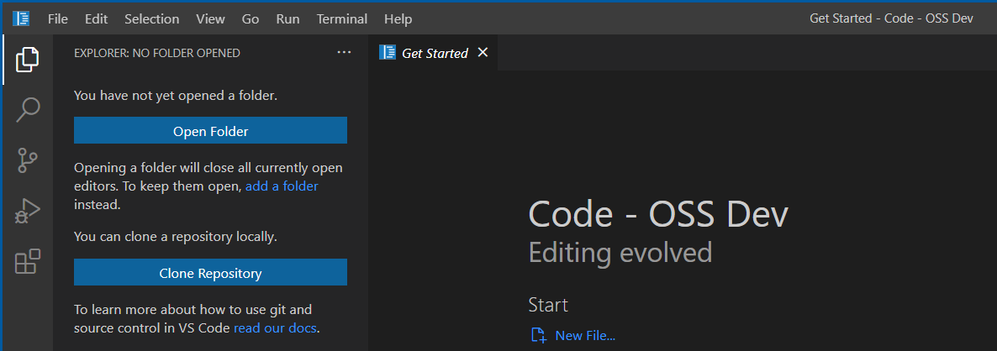Close the Get Started tab
997x351 pixels.
pyautogui.click(x=483, y=53)
